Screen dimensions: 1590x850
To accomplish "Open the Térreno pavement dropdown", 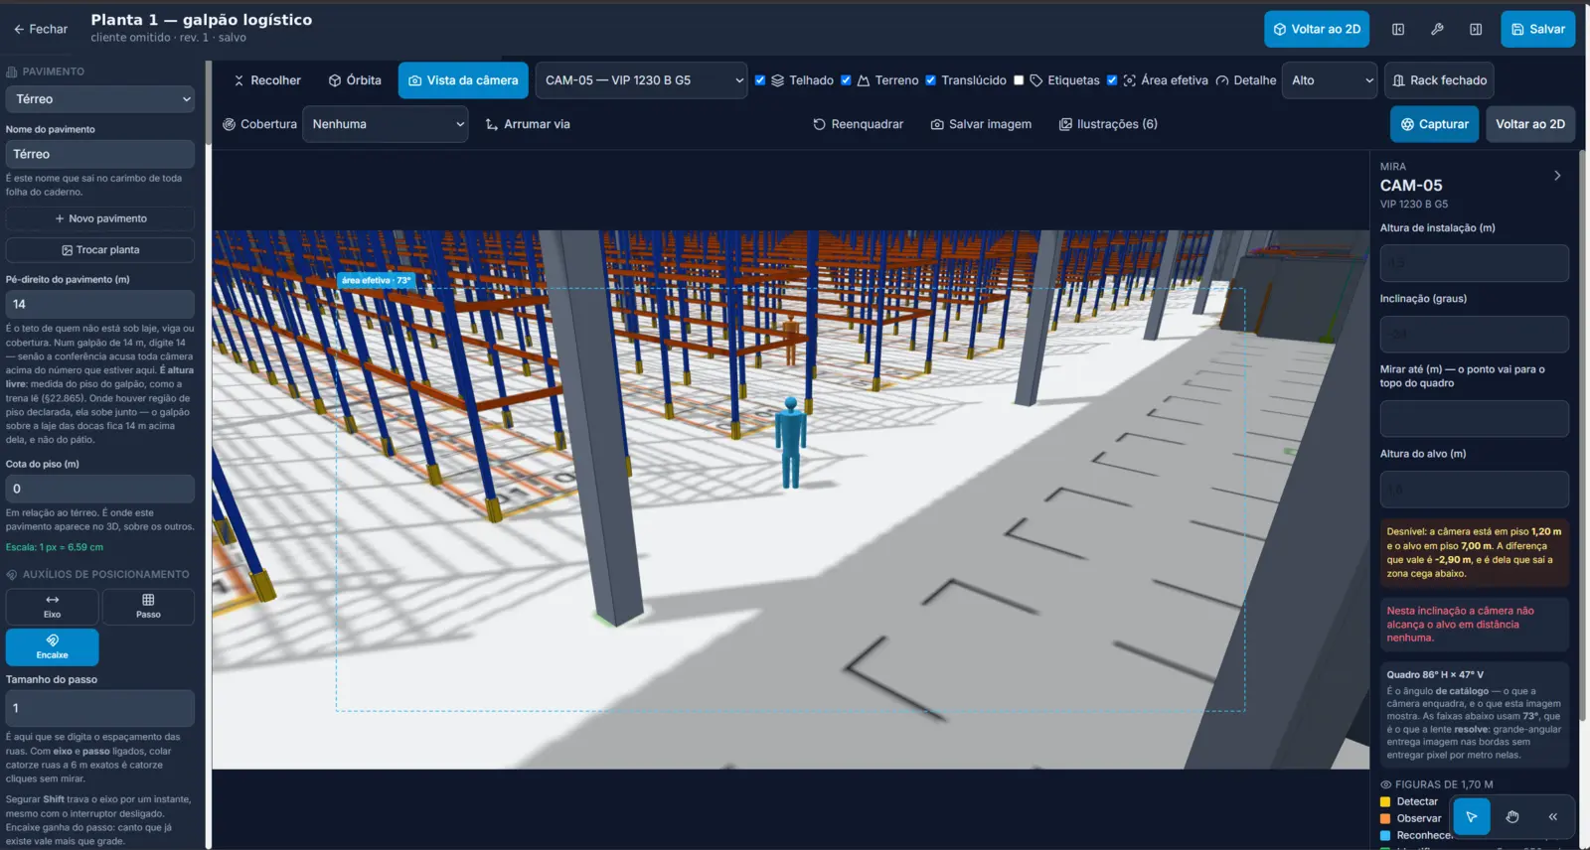I will pyautogui.click(x=100, y=99).
